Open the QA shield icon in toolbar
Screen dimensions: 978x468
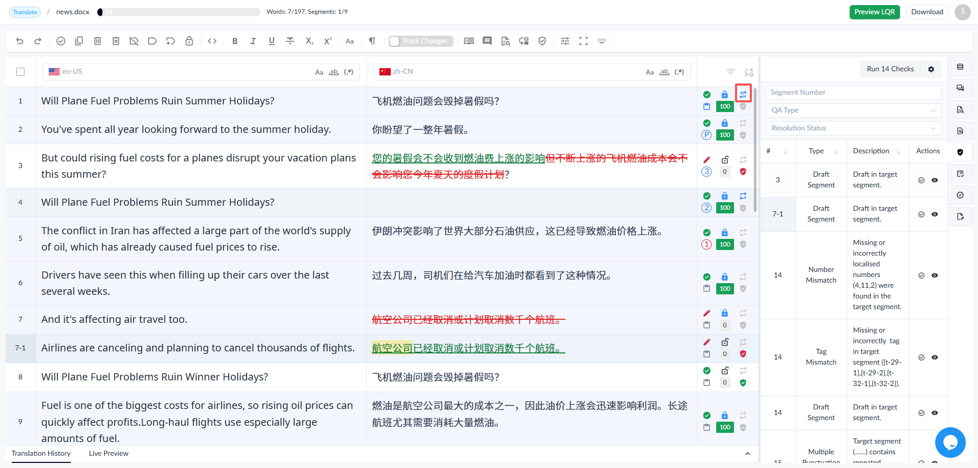tap(542, 41)
